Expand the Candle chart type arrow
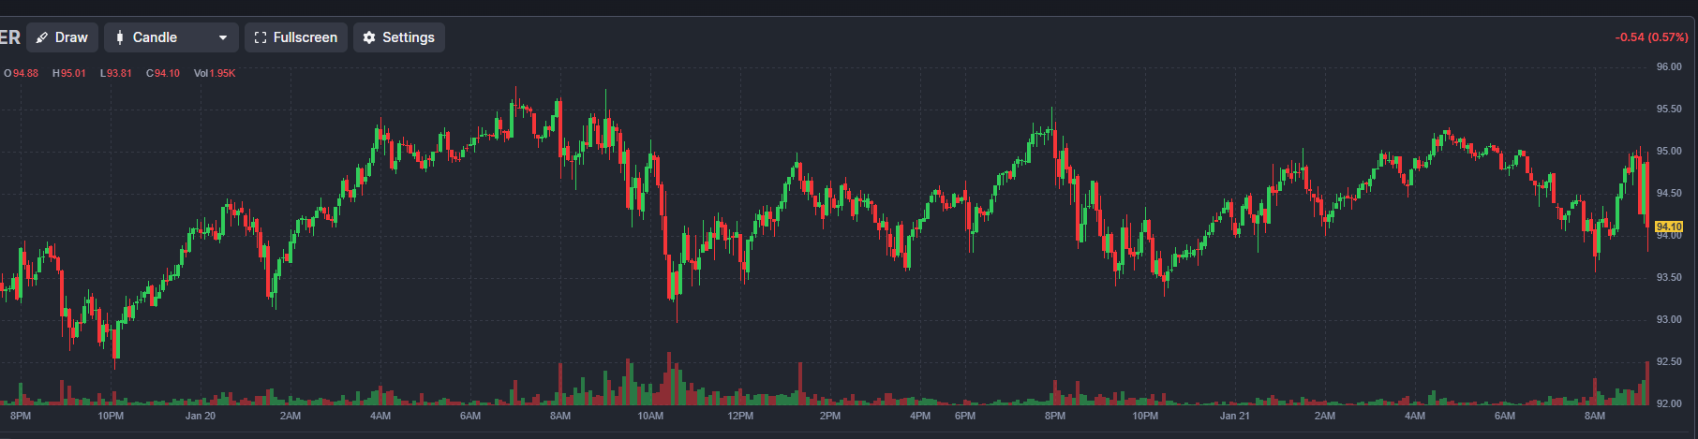The height and width of the screenshot is (439, 1698). coord(223,37)
